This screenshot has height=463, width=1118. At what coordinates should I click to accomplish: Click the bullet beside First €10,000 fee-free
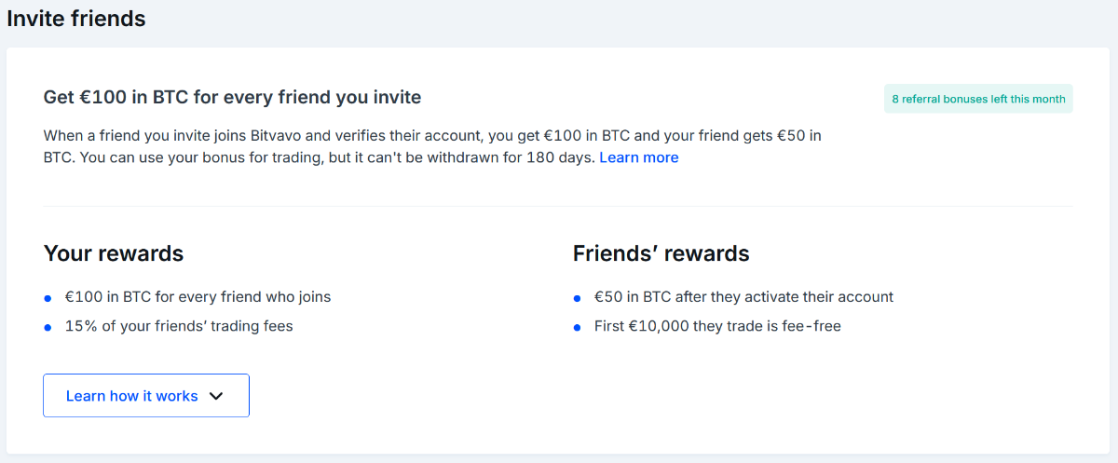tap(578, 327)
